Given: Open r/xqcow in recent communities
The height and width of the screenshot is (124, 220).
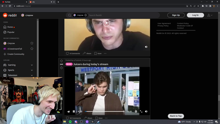Looking at the screenshot, I should [x=11, y=43].
